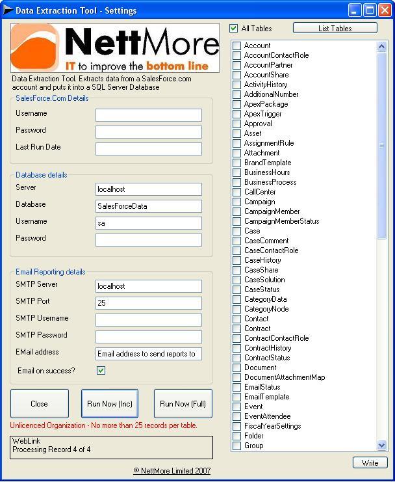Toggle the Email on success checkbox
Image resolution: width=395 pixels, height=482 pixels.
point(101,370)
